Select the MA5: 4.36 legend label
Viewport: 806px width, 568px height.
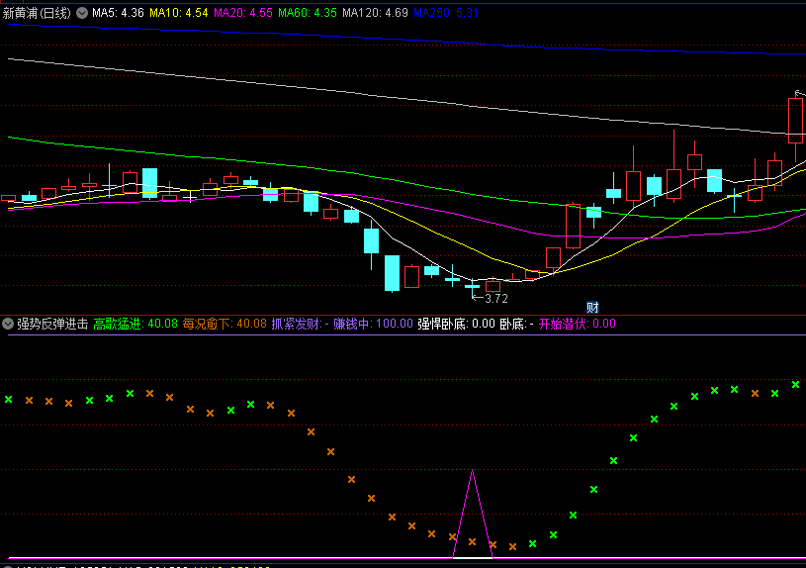(x=119, y=13)
